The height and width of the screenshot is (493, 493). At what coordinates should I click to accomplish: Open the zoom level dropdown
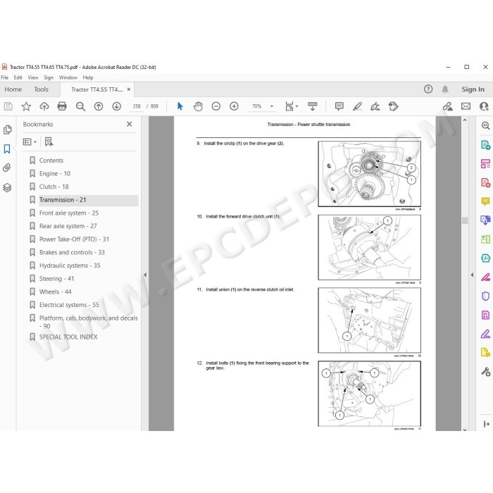tap(272, 106)
